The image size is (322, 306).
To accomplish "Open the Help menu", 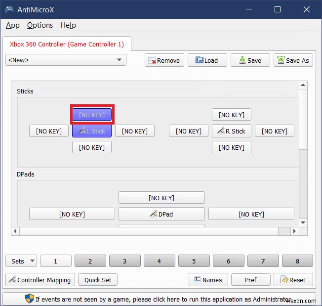I will click(68, 25).
